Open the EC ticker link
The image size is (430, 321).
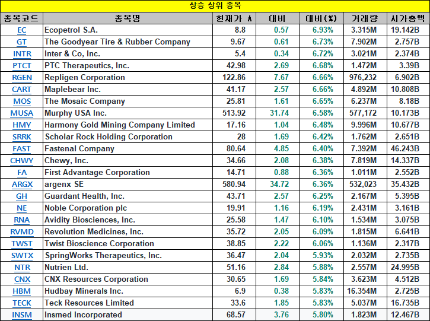click(22, 30)
